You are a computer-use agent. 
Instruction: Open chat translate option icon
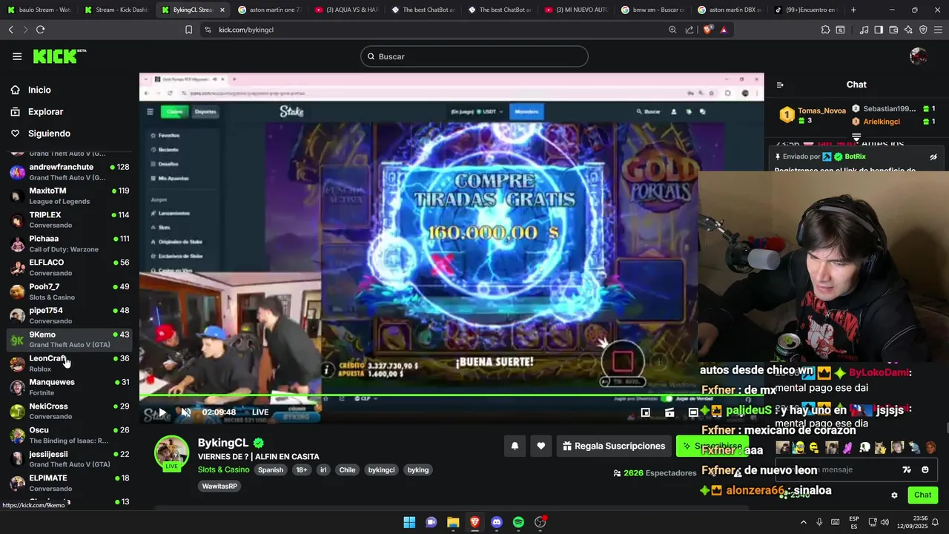pyautogui.click(x=906, y=469)
